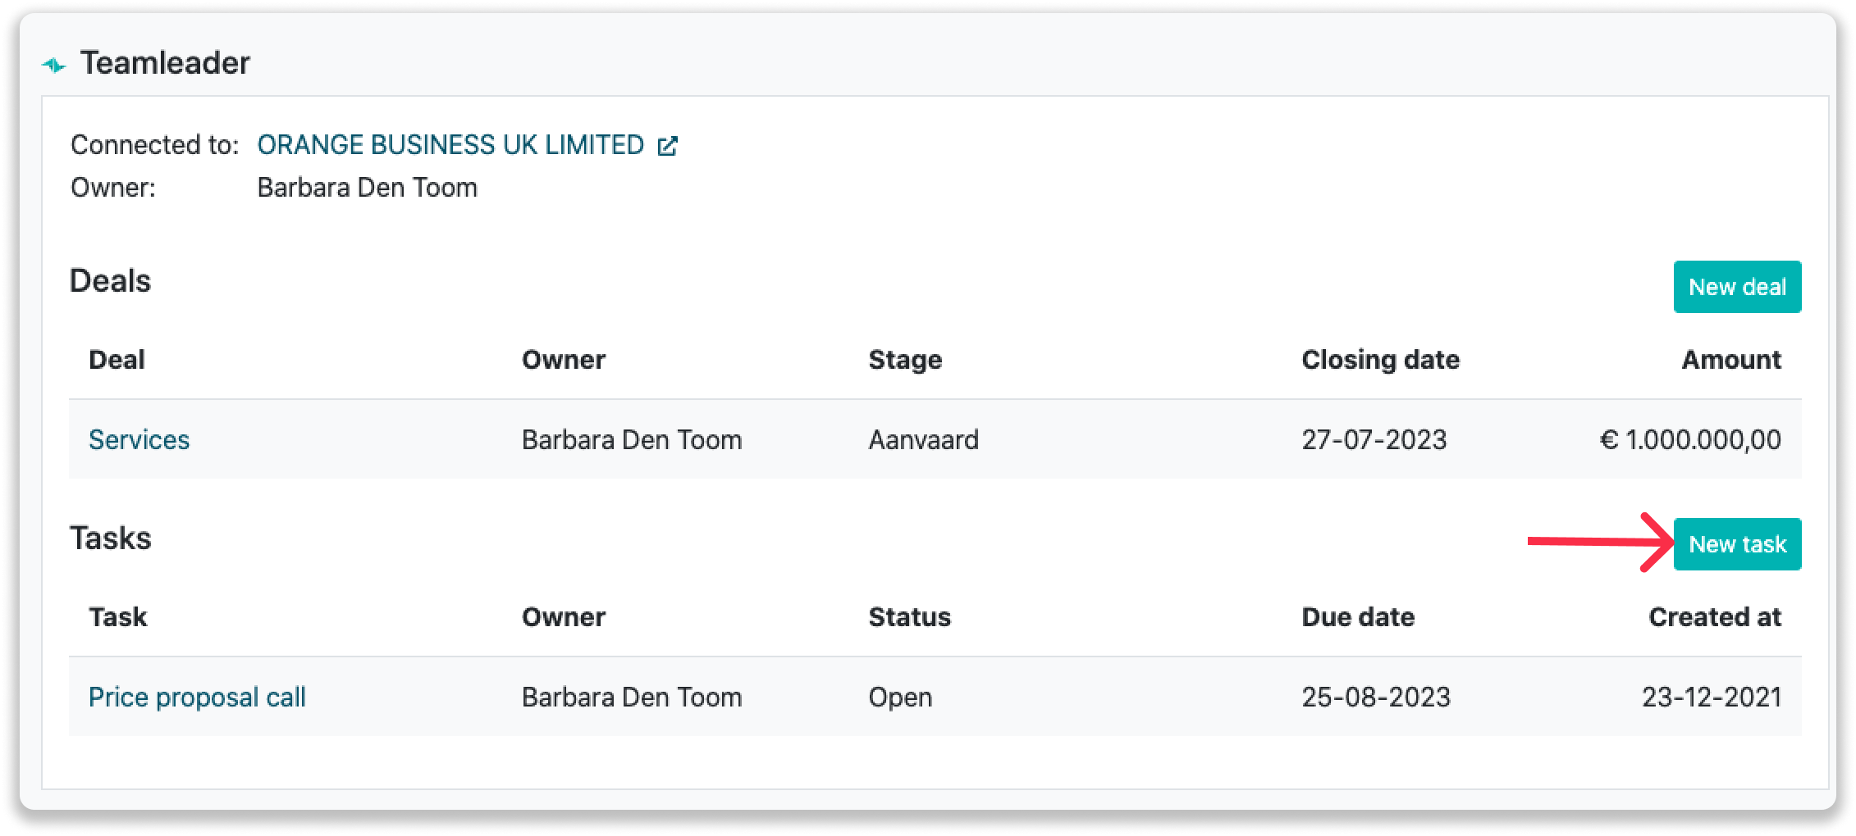Open the Price proposal call task
The image size is (1856, 836).
pos(197,697)
